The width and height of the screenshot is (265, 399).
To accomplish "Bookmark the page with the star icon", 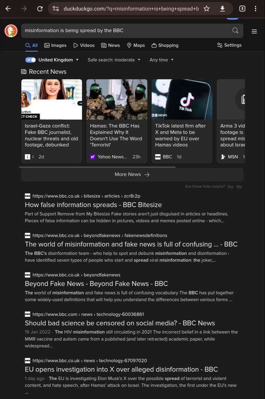I will click(207, 9).
